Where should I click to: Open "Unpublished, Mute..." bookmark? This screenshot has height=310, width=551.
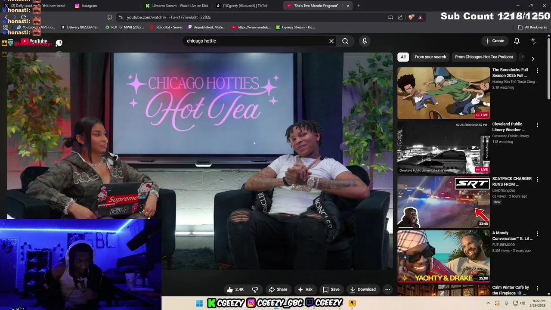(x=207, y=27)
